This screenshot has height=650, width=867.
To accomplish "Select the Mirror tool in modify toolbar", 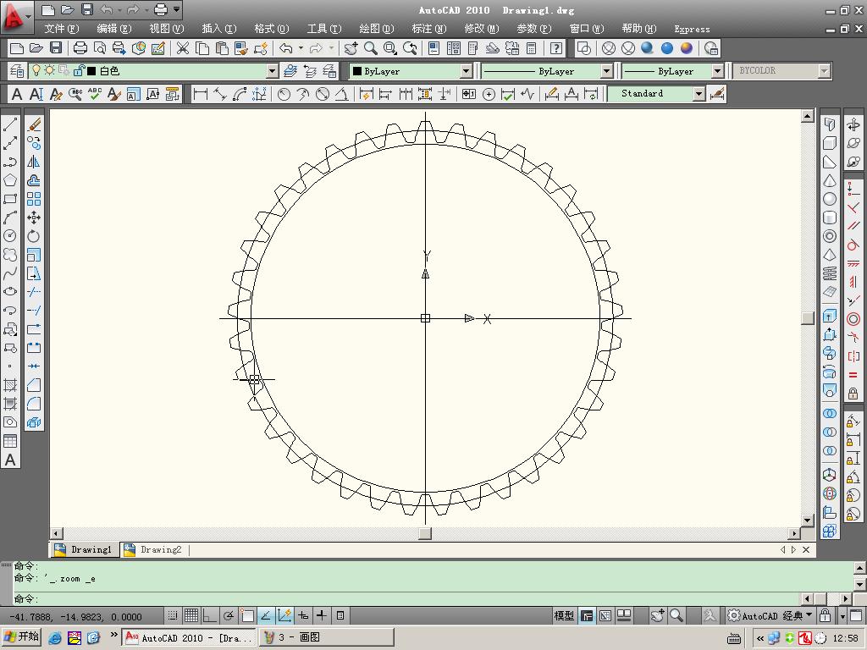I will coord(34,162).
